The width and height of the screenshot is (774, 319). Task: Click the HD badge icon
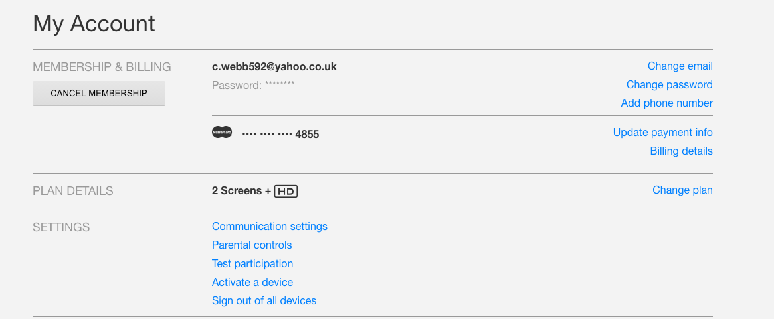(286, 192)
